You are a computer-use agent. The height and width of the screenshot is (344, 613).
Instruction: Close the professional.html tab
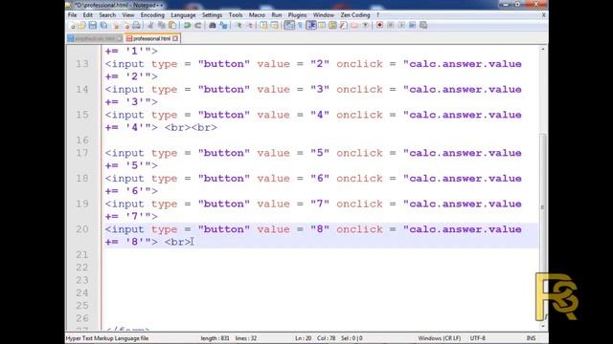pyautogui.click(x=175, y=38)
